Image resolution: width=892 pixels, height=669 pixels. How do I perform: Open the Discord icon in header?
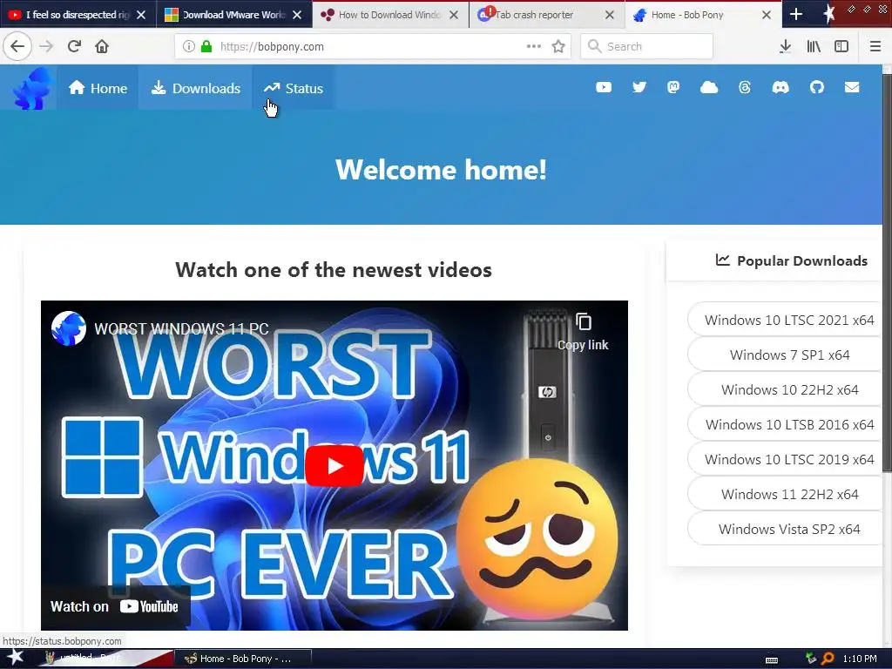pyautogui.click(x=780, y=87)
